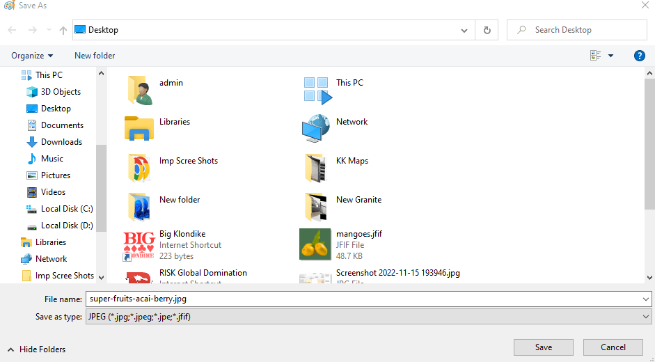Open the Save as type dropdown

click(368, 317)
